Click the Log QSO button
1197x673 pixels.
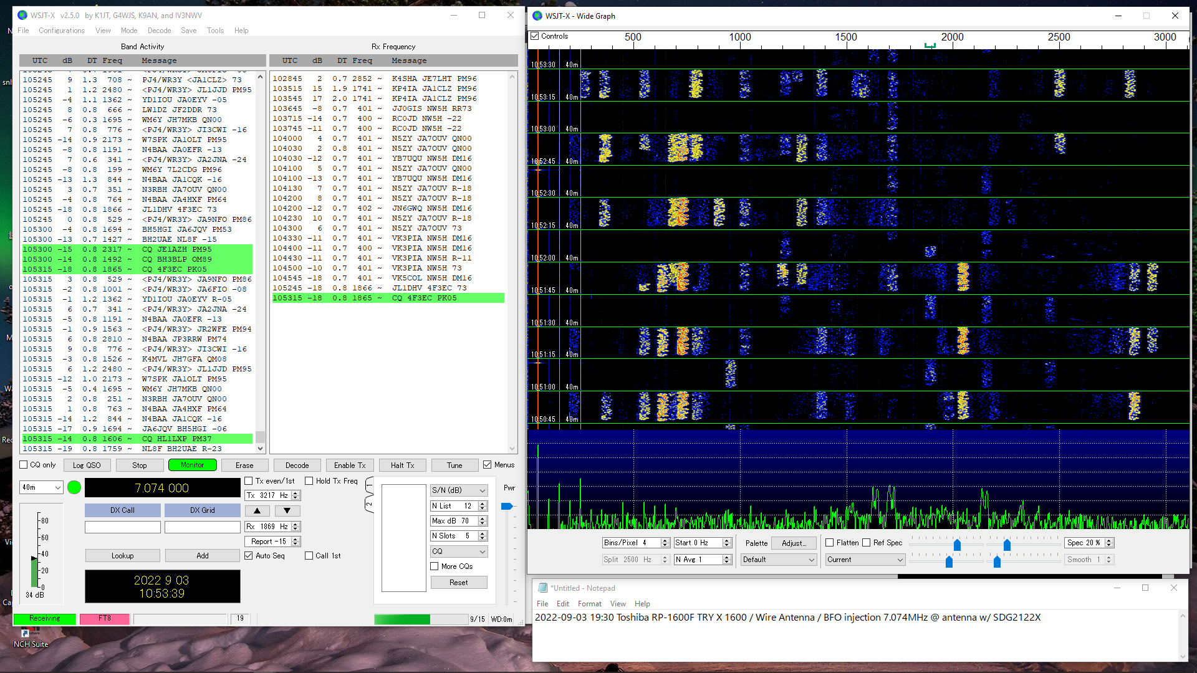click(x=87, y=465)
